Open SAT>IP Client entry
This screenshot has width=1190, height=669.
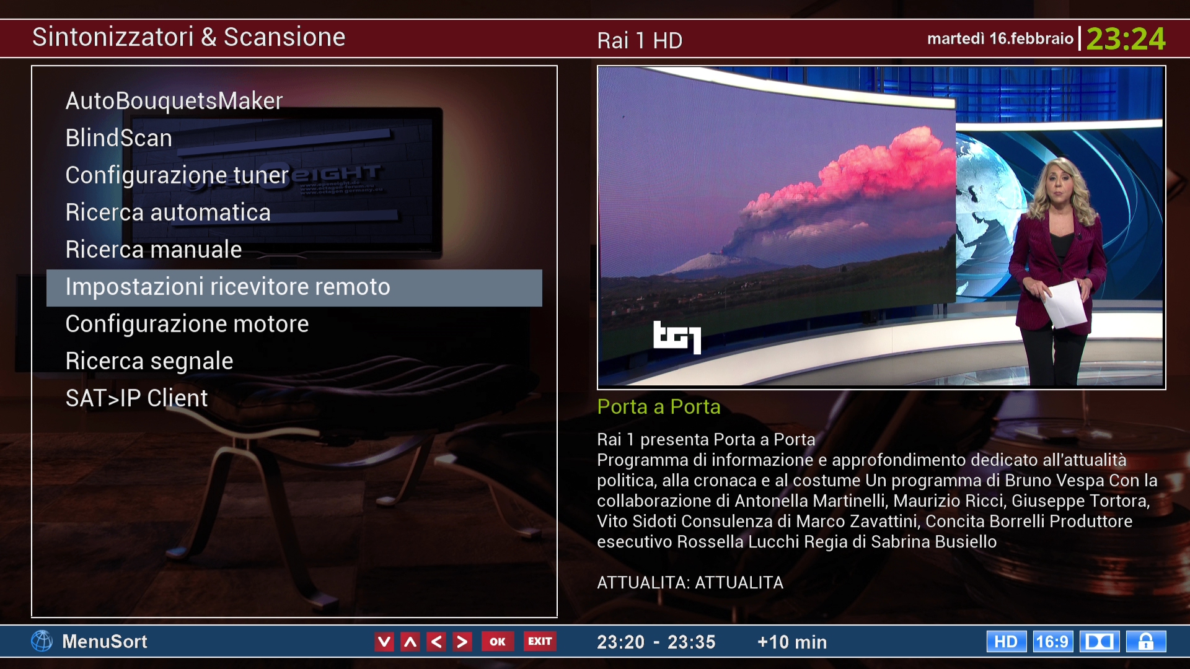(x=294, y=398)
